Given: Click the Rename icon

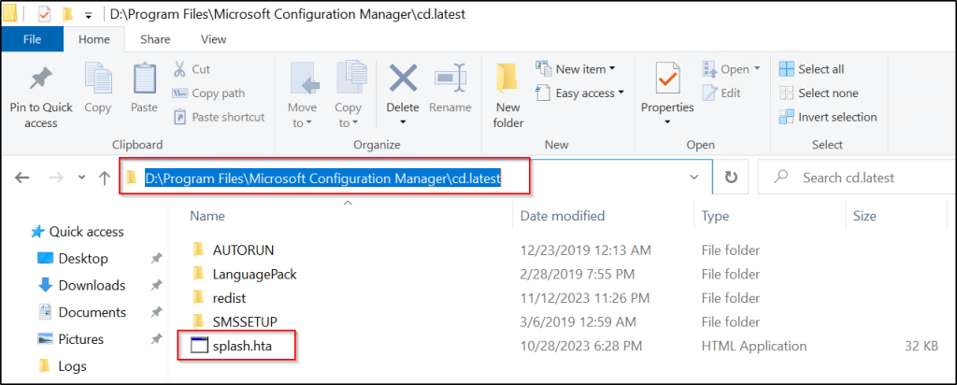Looking at the screenshot, I should tap(450, 78).
